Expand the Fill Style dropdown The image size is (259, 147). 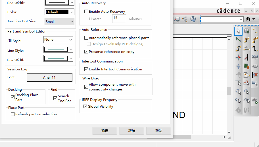tap(58, 40)
